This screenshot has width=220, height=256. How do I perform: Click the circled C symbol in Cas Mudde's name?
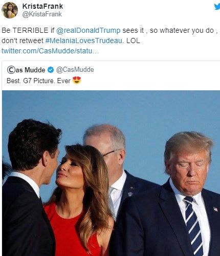[11, 70]
